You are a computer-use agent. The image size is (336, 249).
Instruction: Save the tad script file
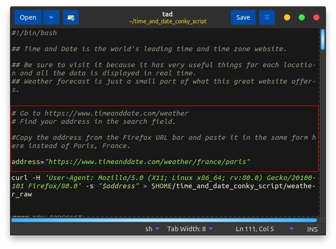[x=243, y=17]
